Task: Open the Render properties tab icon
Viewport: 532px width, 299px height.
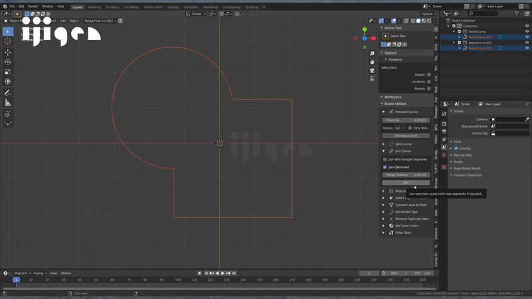Action: [x=444, y=124]
